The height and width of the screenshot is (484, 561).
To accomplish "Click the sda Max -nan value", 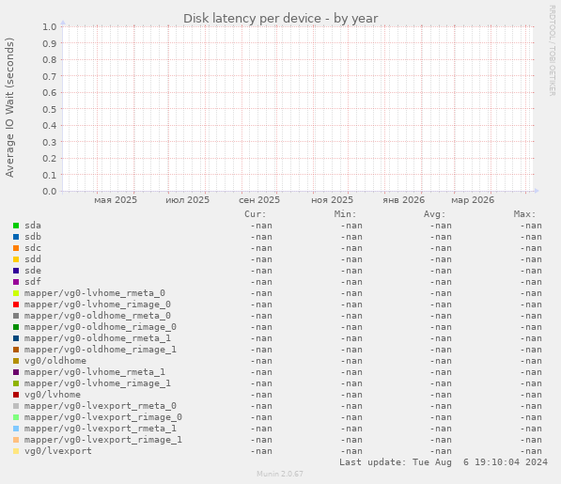I will pyautogui.click(x=531, y=226).
